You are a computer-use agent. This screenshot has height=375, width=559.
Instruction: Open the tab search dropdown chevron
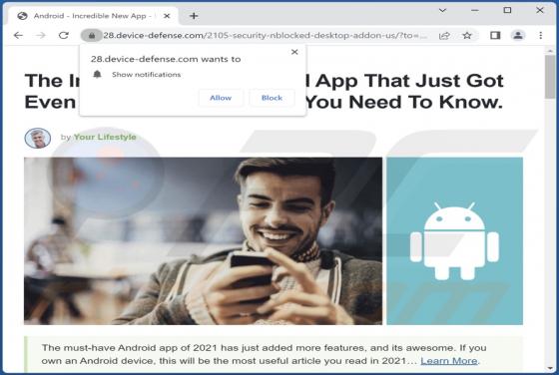pos(442,10)
